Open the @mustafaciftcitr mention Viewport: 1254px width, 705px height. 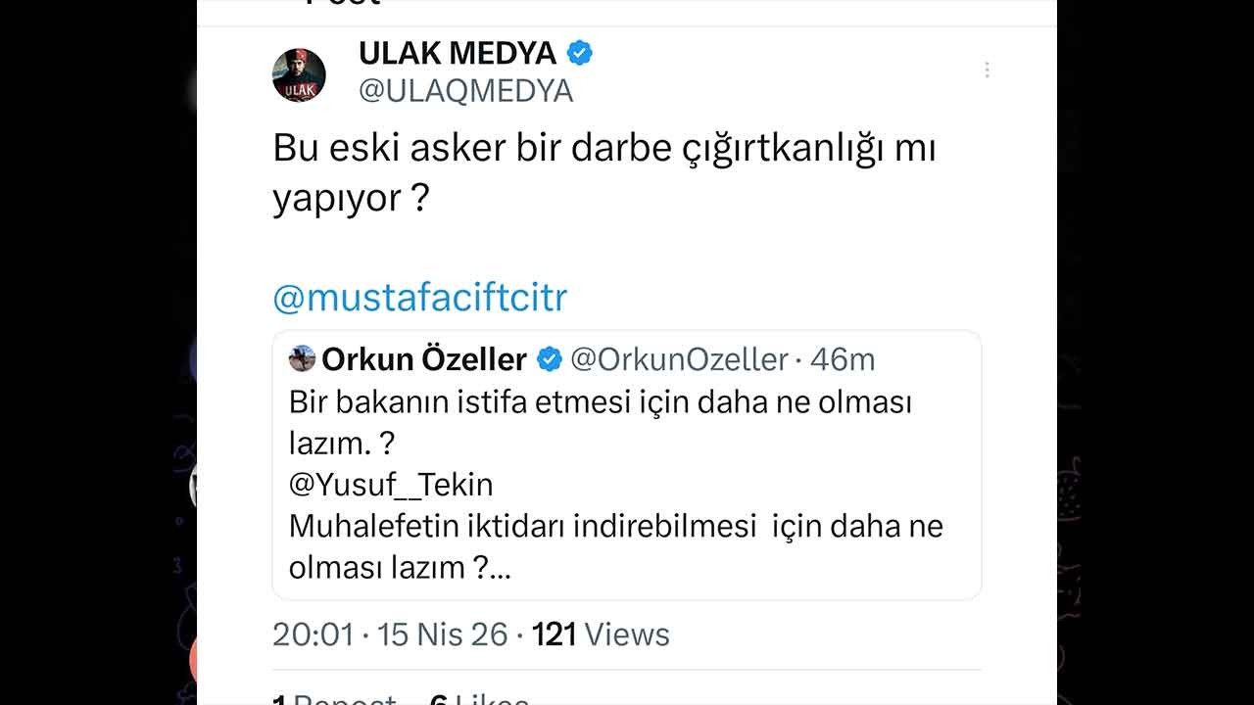419,298
